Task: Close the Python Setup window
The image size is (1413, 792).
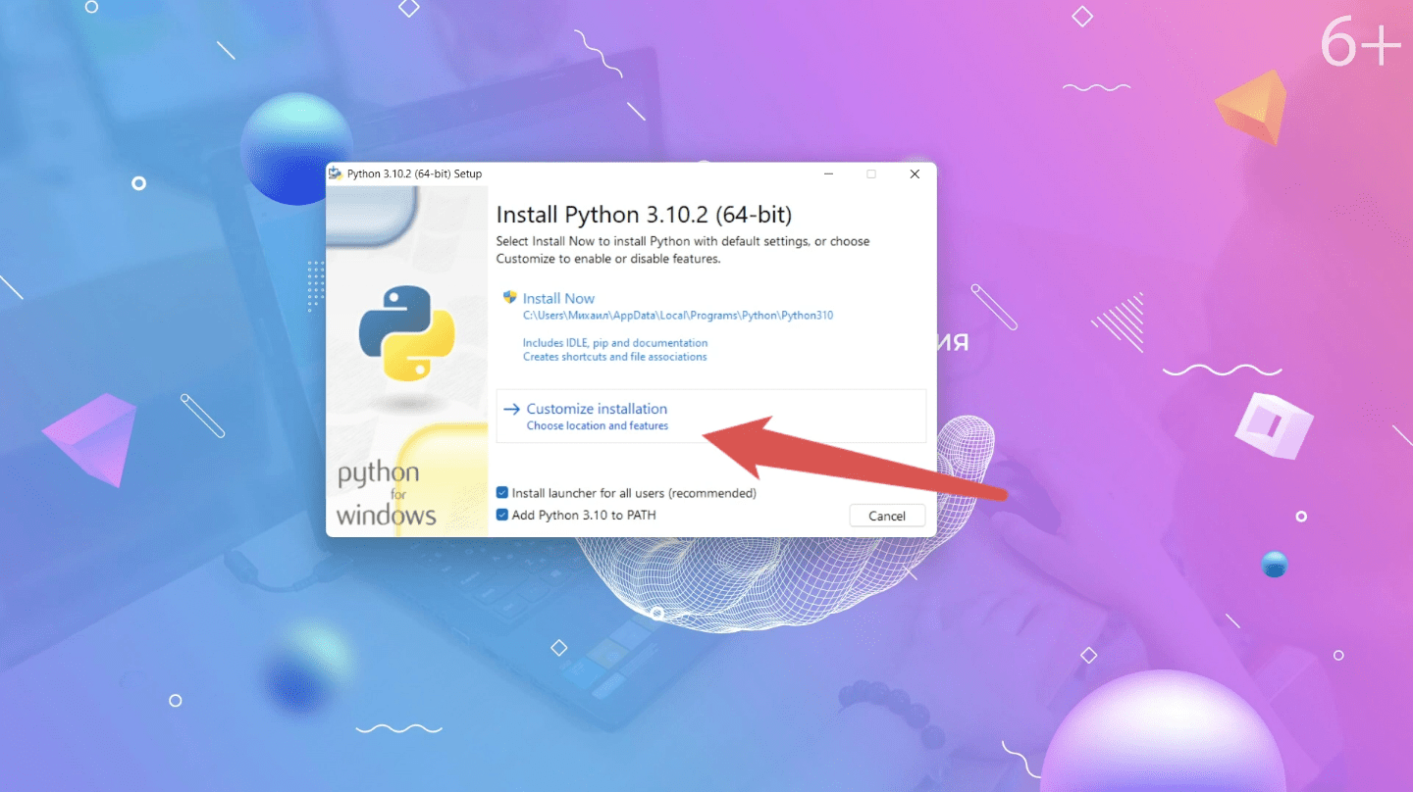Action: [x=915, y=174]
